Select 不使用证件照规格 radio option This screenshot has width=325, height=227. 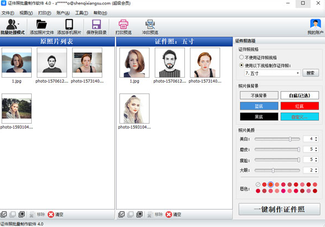(241, 57)
